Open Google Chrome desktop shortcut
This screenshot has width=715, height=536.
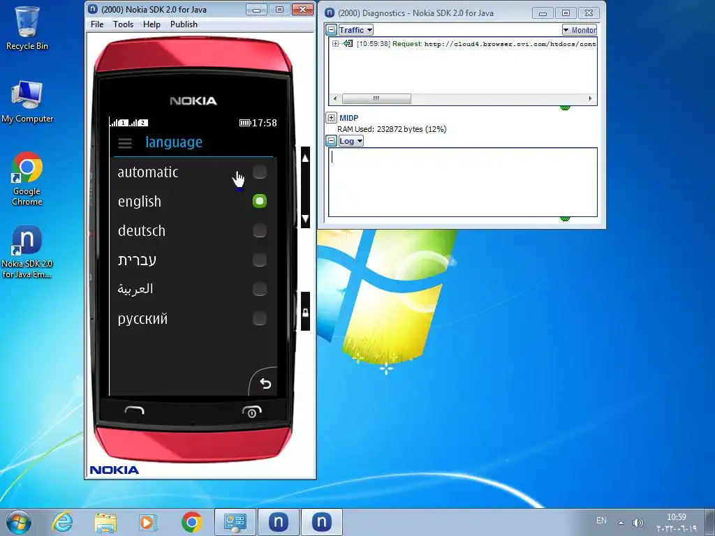[x=27, y=179]
